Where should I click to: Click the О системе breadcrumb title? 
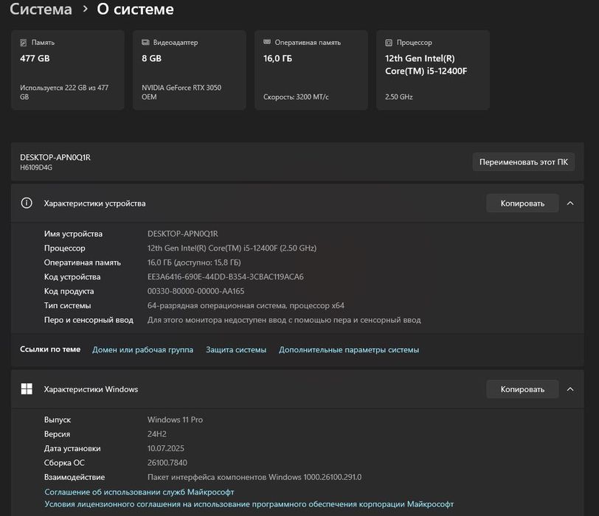point(135,9)
